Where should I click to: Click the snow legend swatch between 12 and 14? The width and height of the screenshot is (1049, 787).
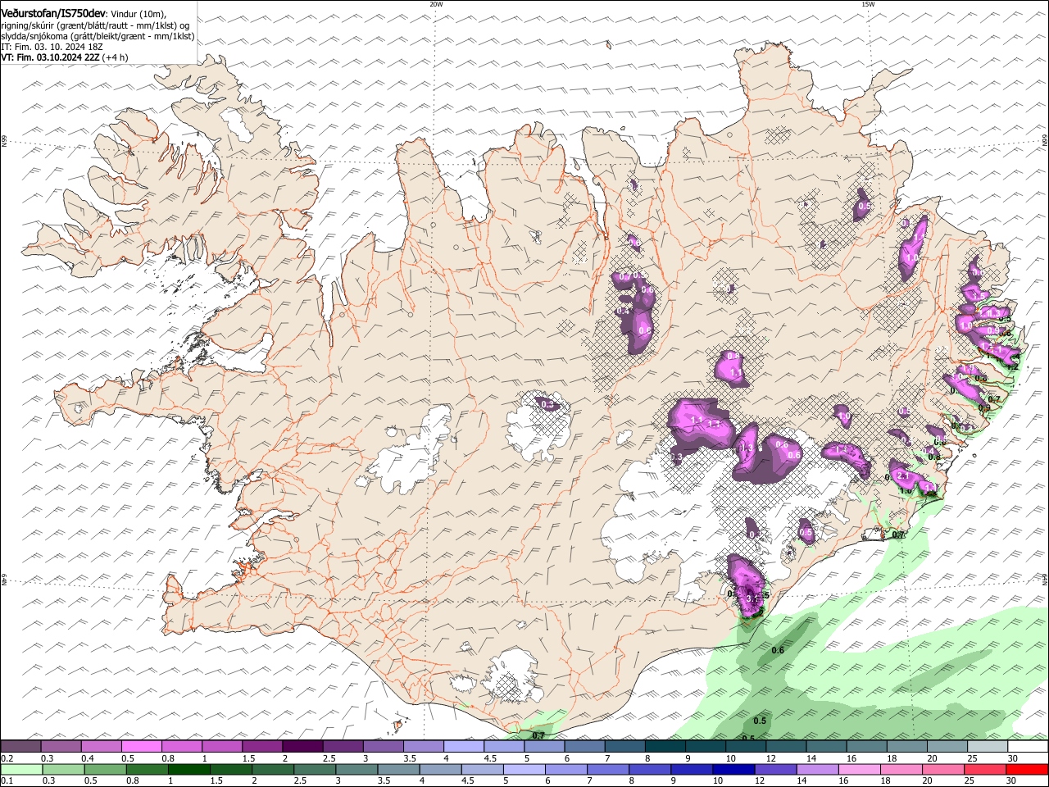pos(785,746)
